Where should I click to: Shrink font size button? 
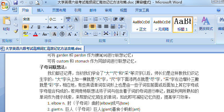coord(76,34)
